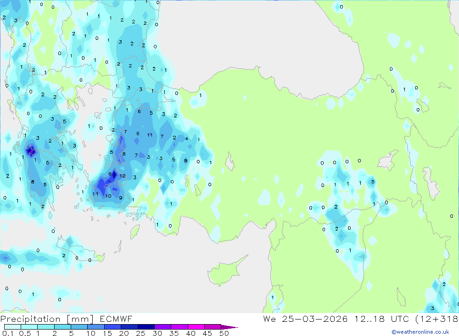Screen dimensions: 459x336
Task: Click the 0.5 to 1 mm legend swatch
Action: (x=29, y=327)
